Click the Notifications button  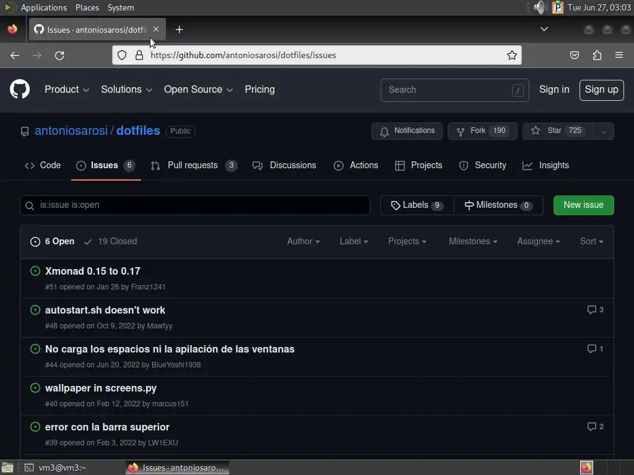tap(407, 131)
